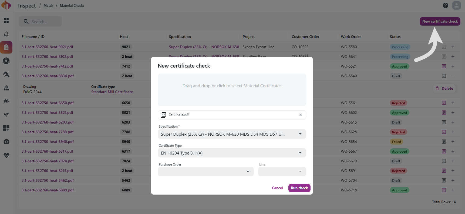Open 3.1-cert-S32750-heat-6650.pdf link

[48, 103]
